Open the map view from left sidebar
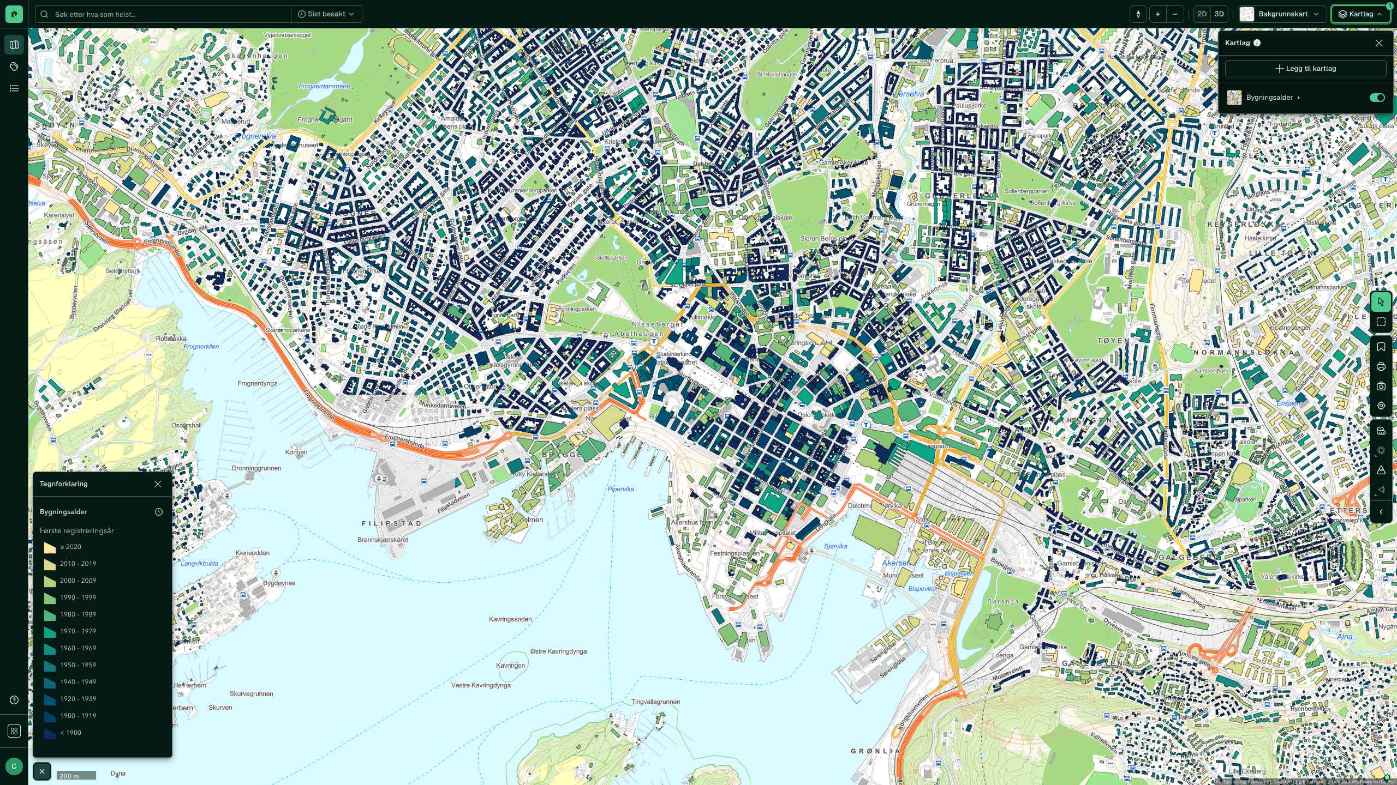The width and height of the screenshot is (1397, 785). point(14,45)
